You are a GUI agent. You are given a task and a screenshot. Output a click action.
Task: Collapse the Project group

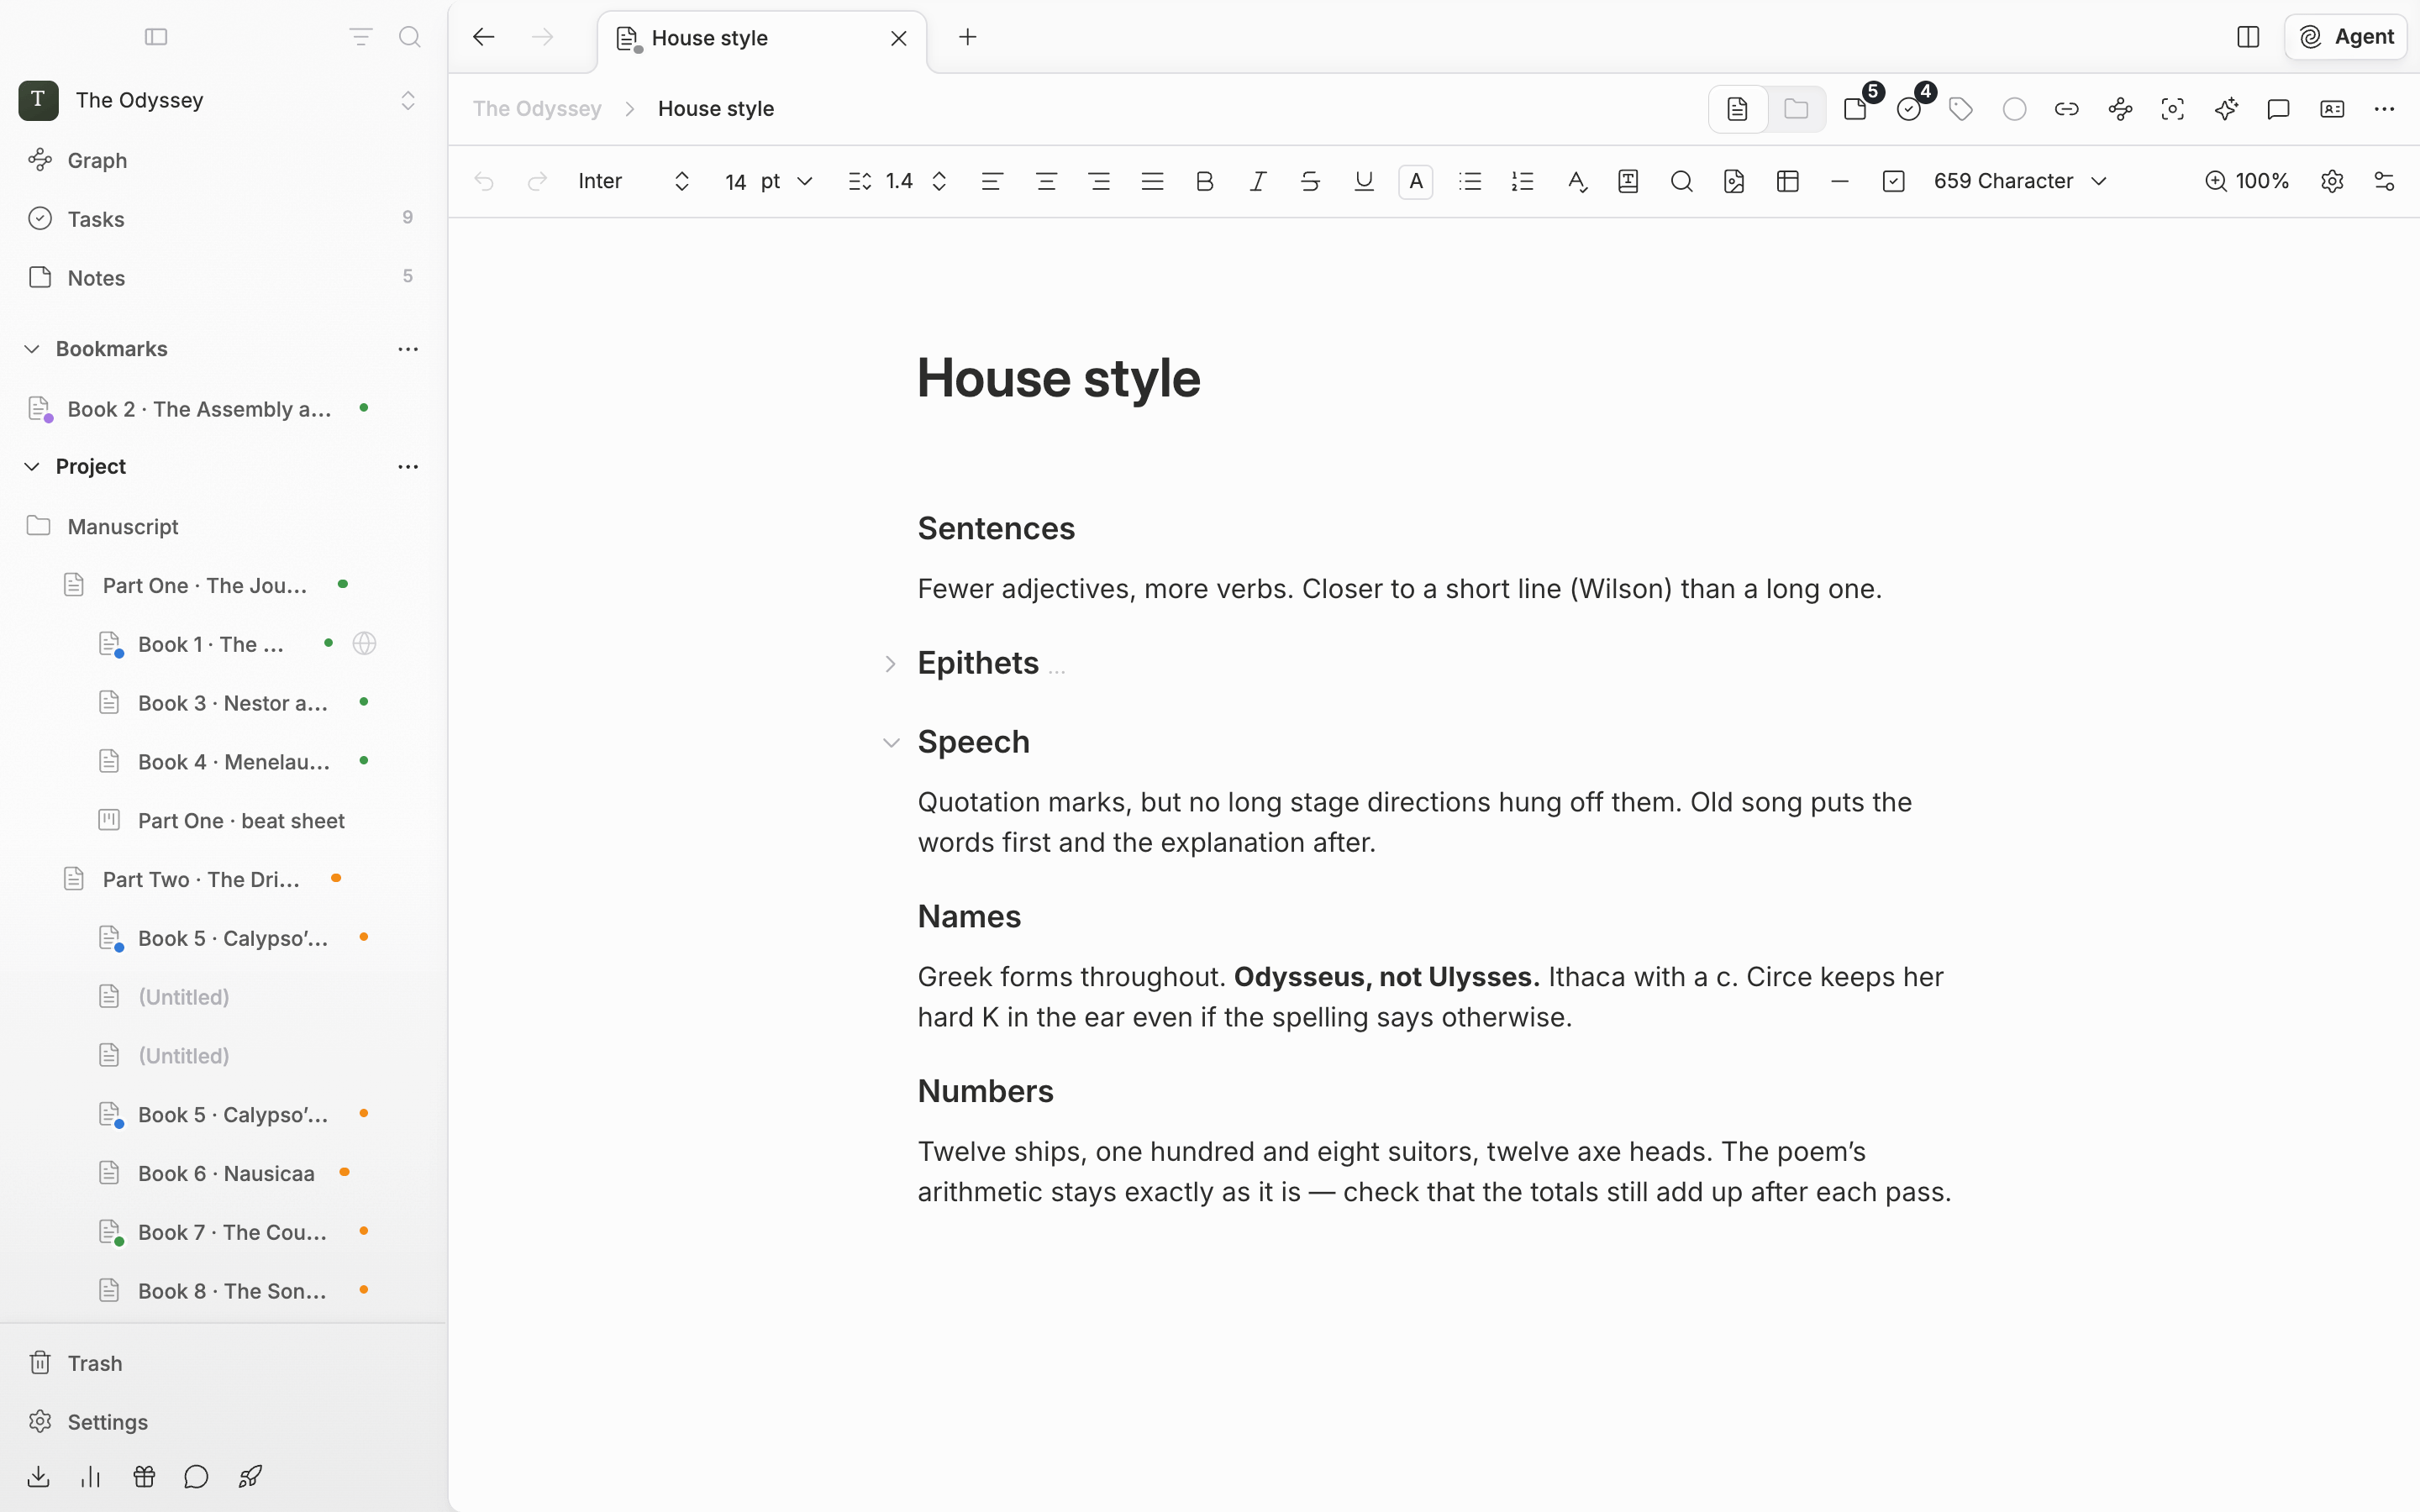pyautogui.click(x=32, y=467)
